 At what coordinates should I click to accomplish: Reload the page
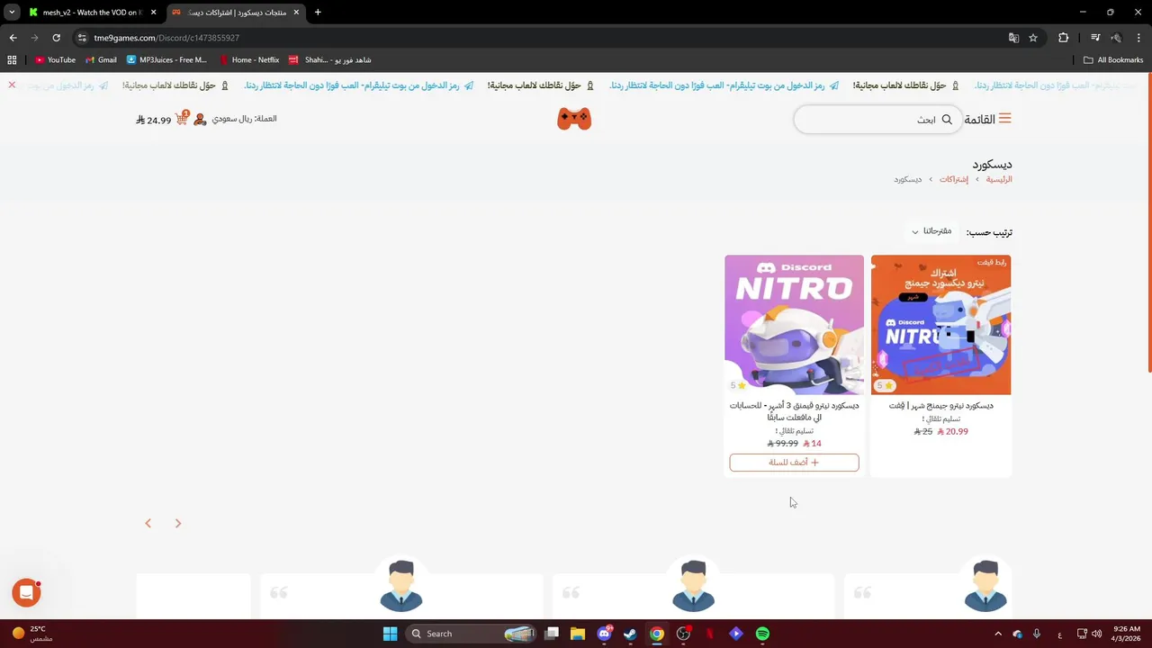pos(56,38)
